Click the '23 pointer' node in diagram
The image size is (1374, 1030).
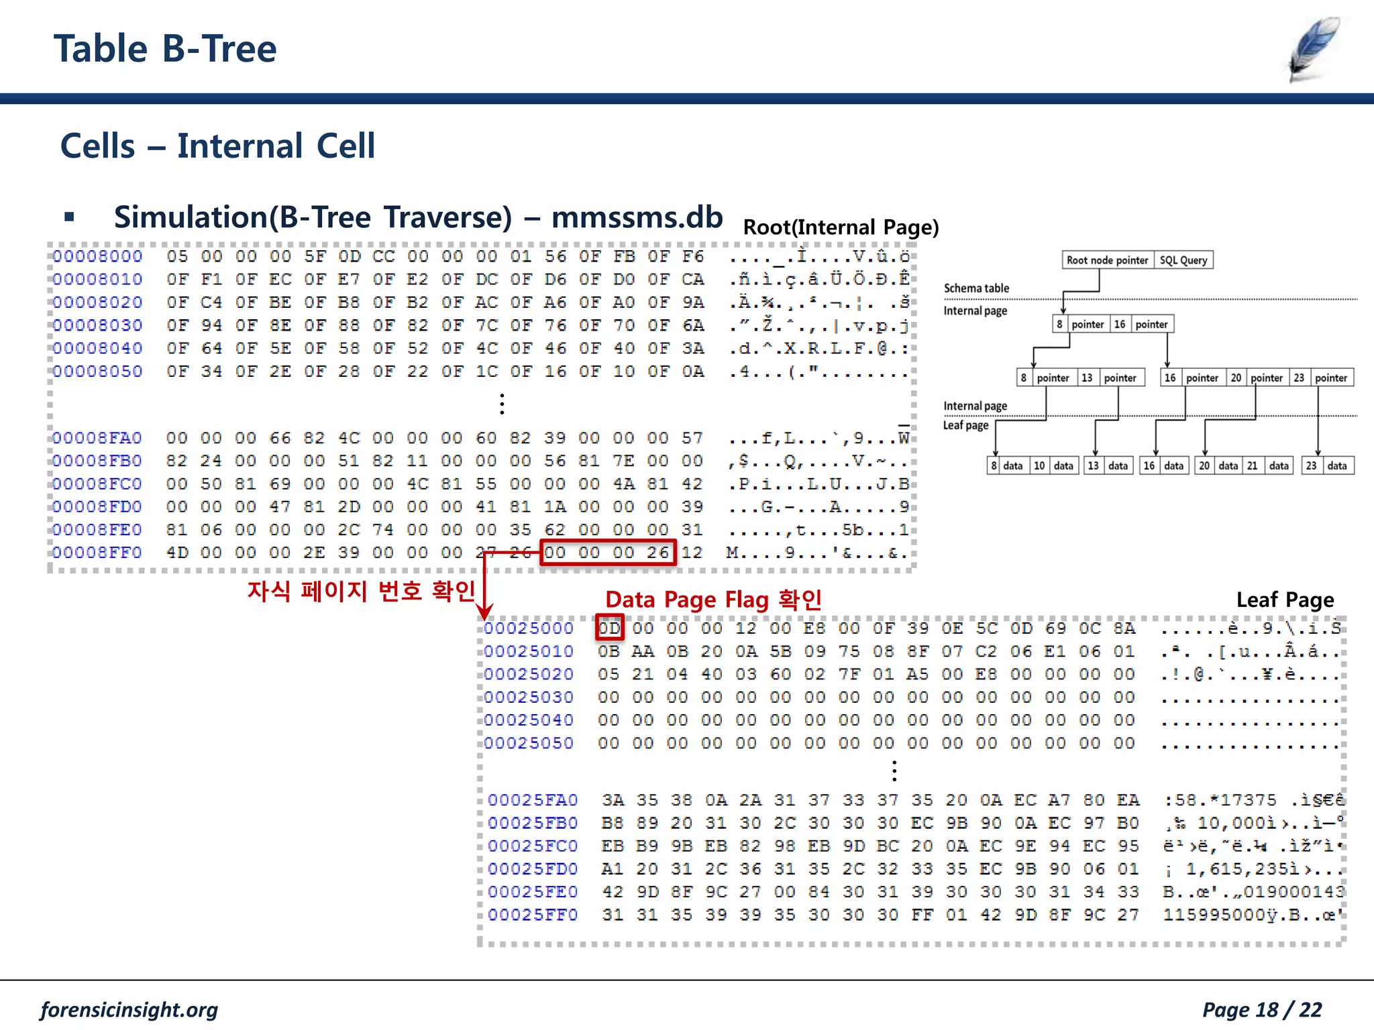pyautogui.click(x=1322, y=378)
